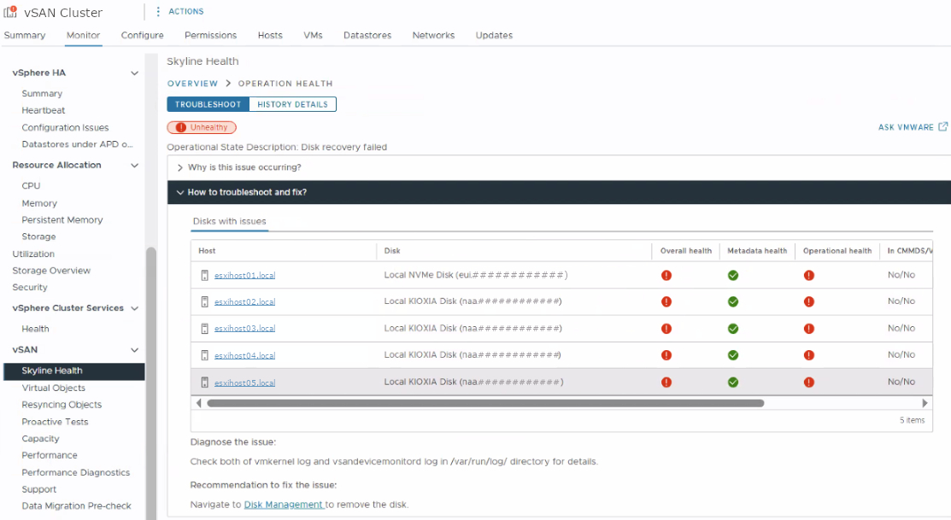Image resolution: width=951 pixels, height=520 pixels.
Task: Select the Disks with issues tab
Action: click(229, 221)
